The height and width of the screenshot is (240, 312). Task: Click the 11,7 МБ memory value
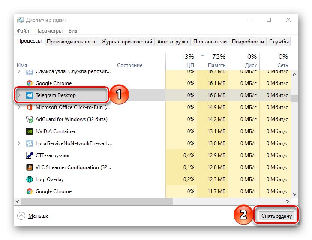pyautogui.click(x=216, y=191)
